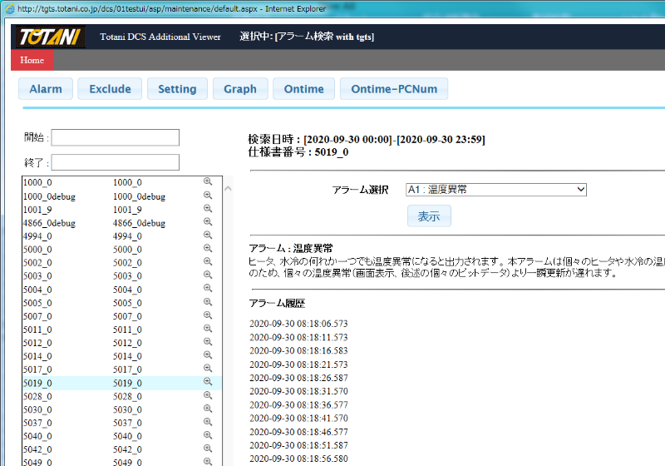This screenshot has width=665, height=466.
Task: Click the Ontime-PCNum button
Action: point(394,89)
